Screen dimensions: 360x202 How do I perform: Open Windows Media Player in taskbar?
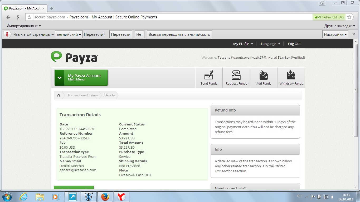click(x=56, y=197)
